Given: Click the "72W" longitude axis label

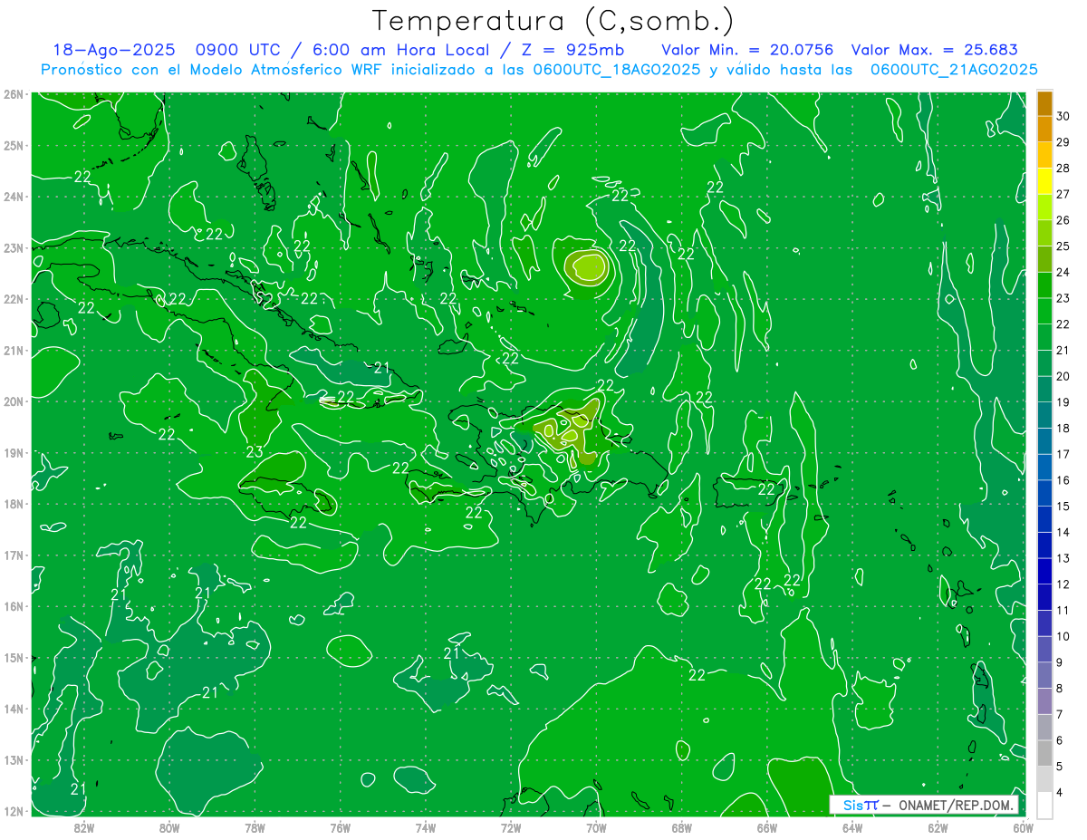Looking at the screenshot, I should [x=511, y=827].
